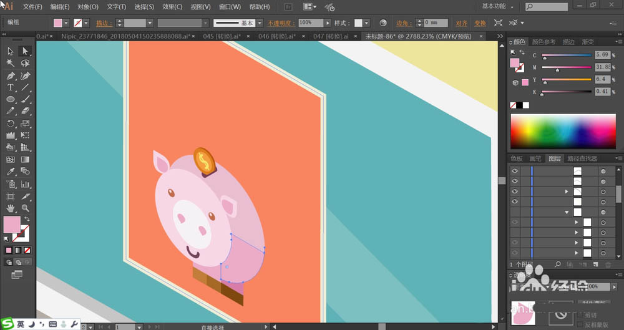Switch to the 046 [转换].ai* document tab
The width and height of the screenshot is (624, 330).
pyautogui.click(x=277, y=36)
